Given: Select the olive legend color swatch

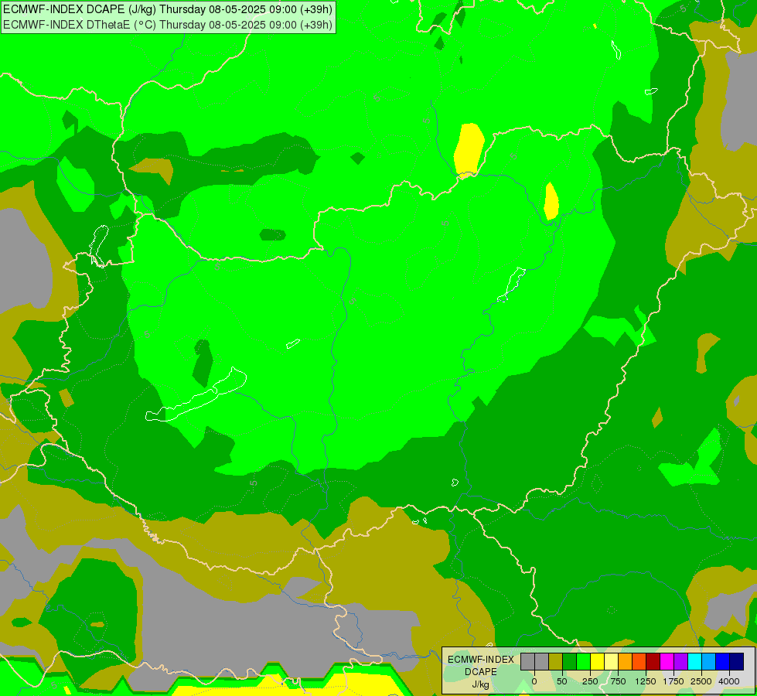Looking at the screenshot, I should click(556, 662).
